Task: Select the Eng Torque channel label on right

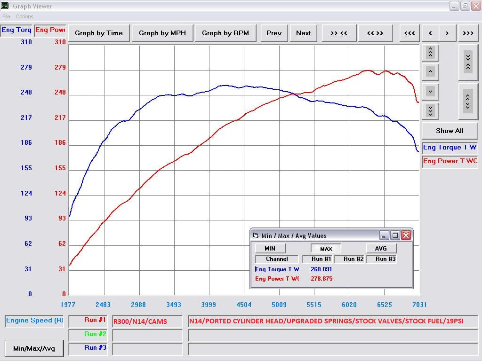Action: [450, 148]
